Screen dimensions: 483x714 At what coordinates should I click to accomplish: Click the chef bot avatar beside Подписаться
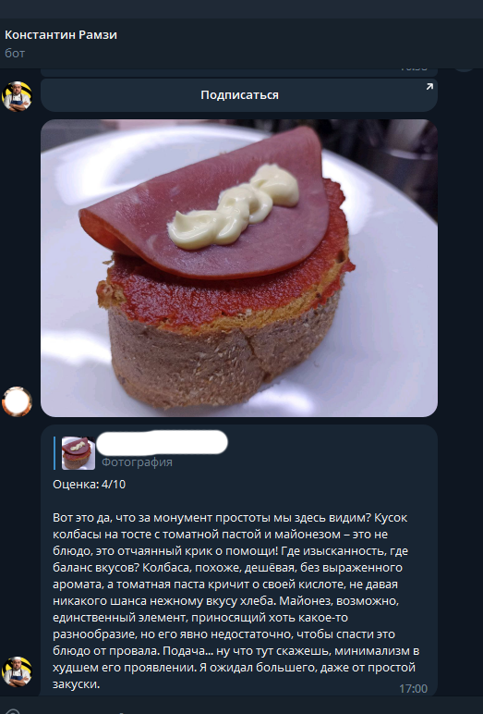(x=17, y=96)
